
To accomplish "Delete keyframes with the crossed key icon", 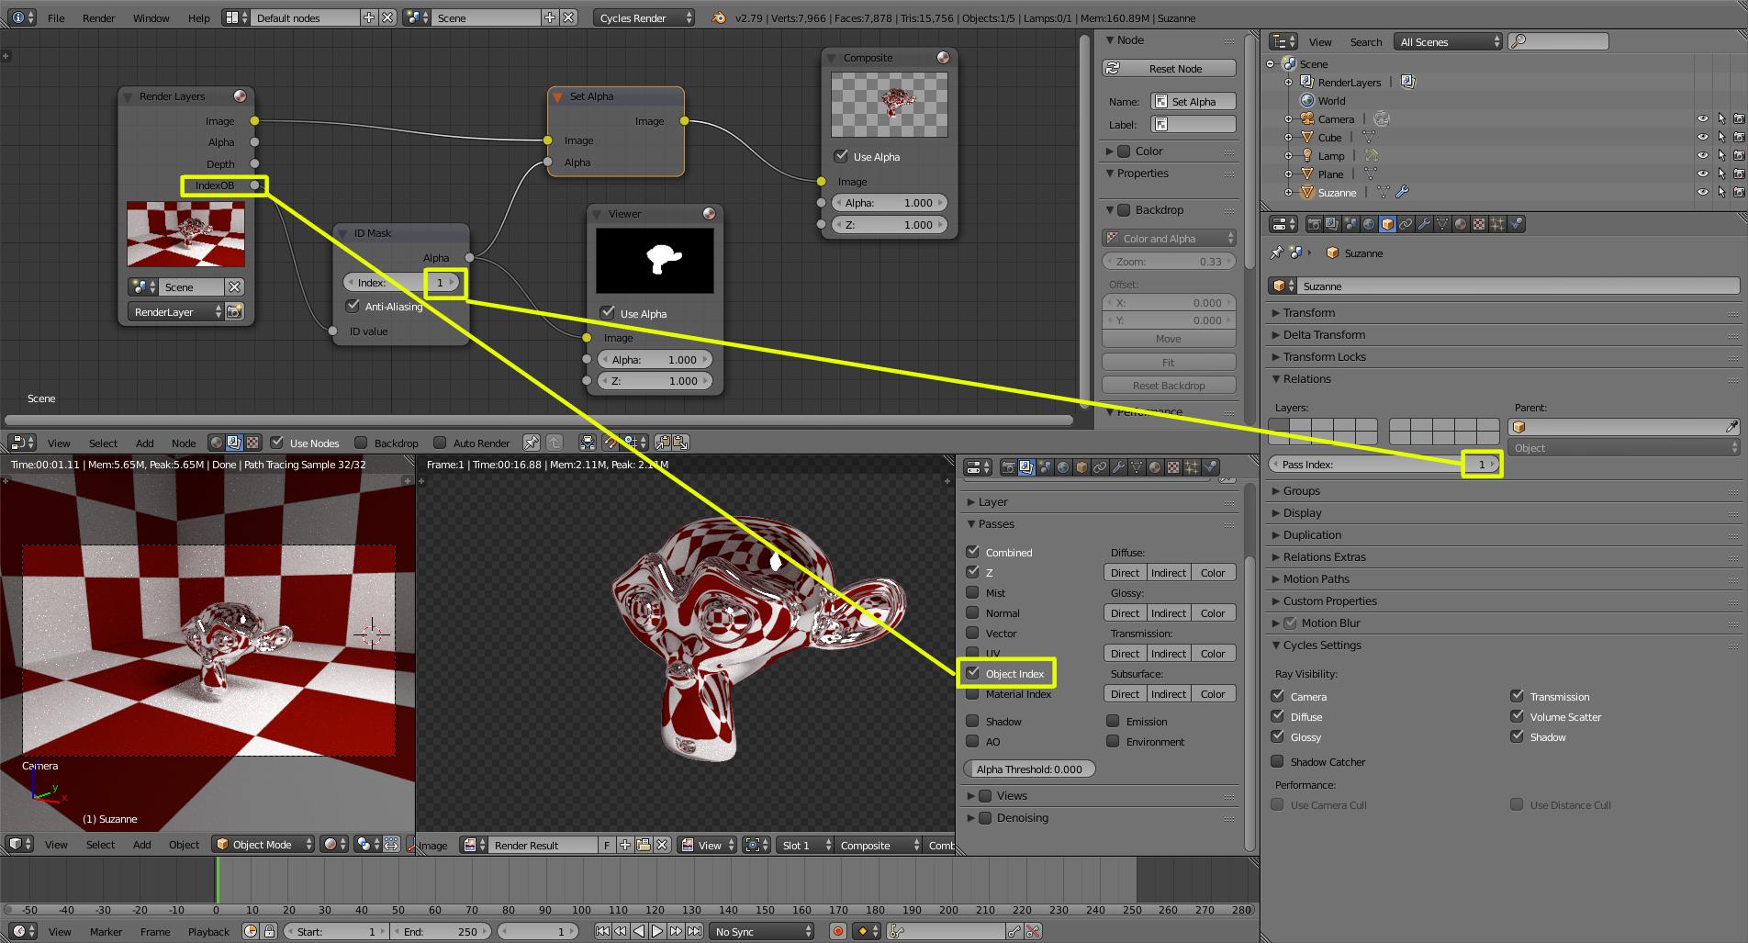I will [x=1033, y=931].
